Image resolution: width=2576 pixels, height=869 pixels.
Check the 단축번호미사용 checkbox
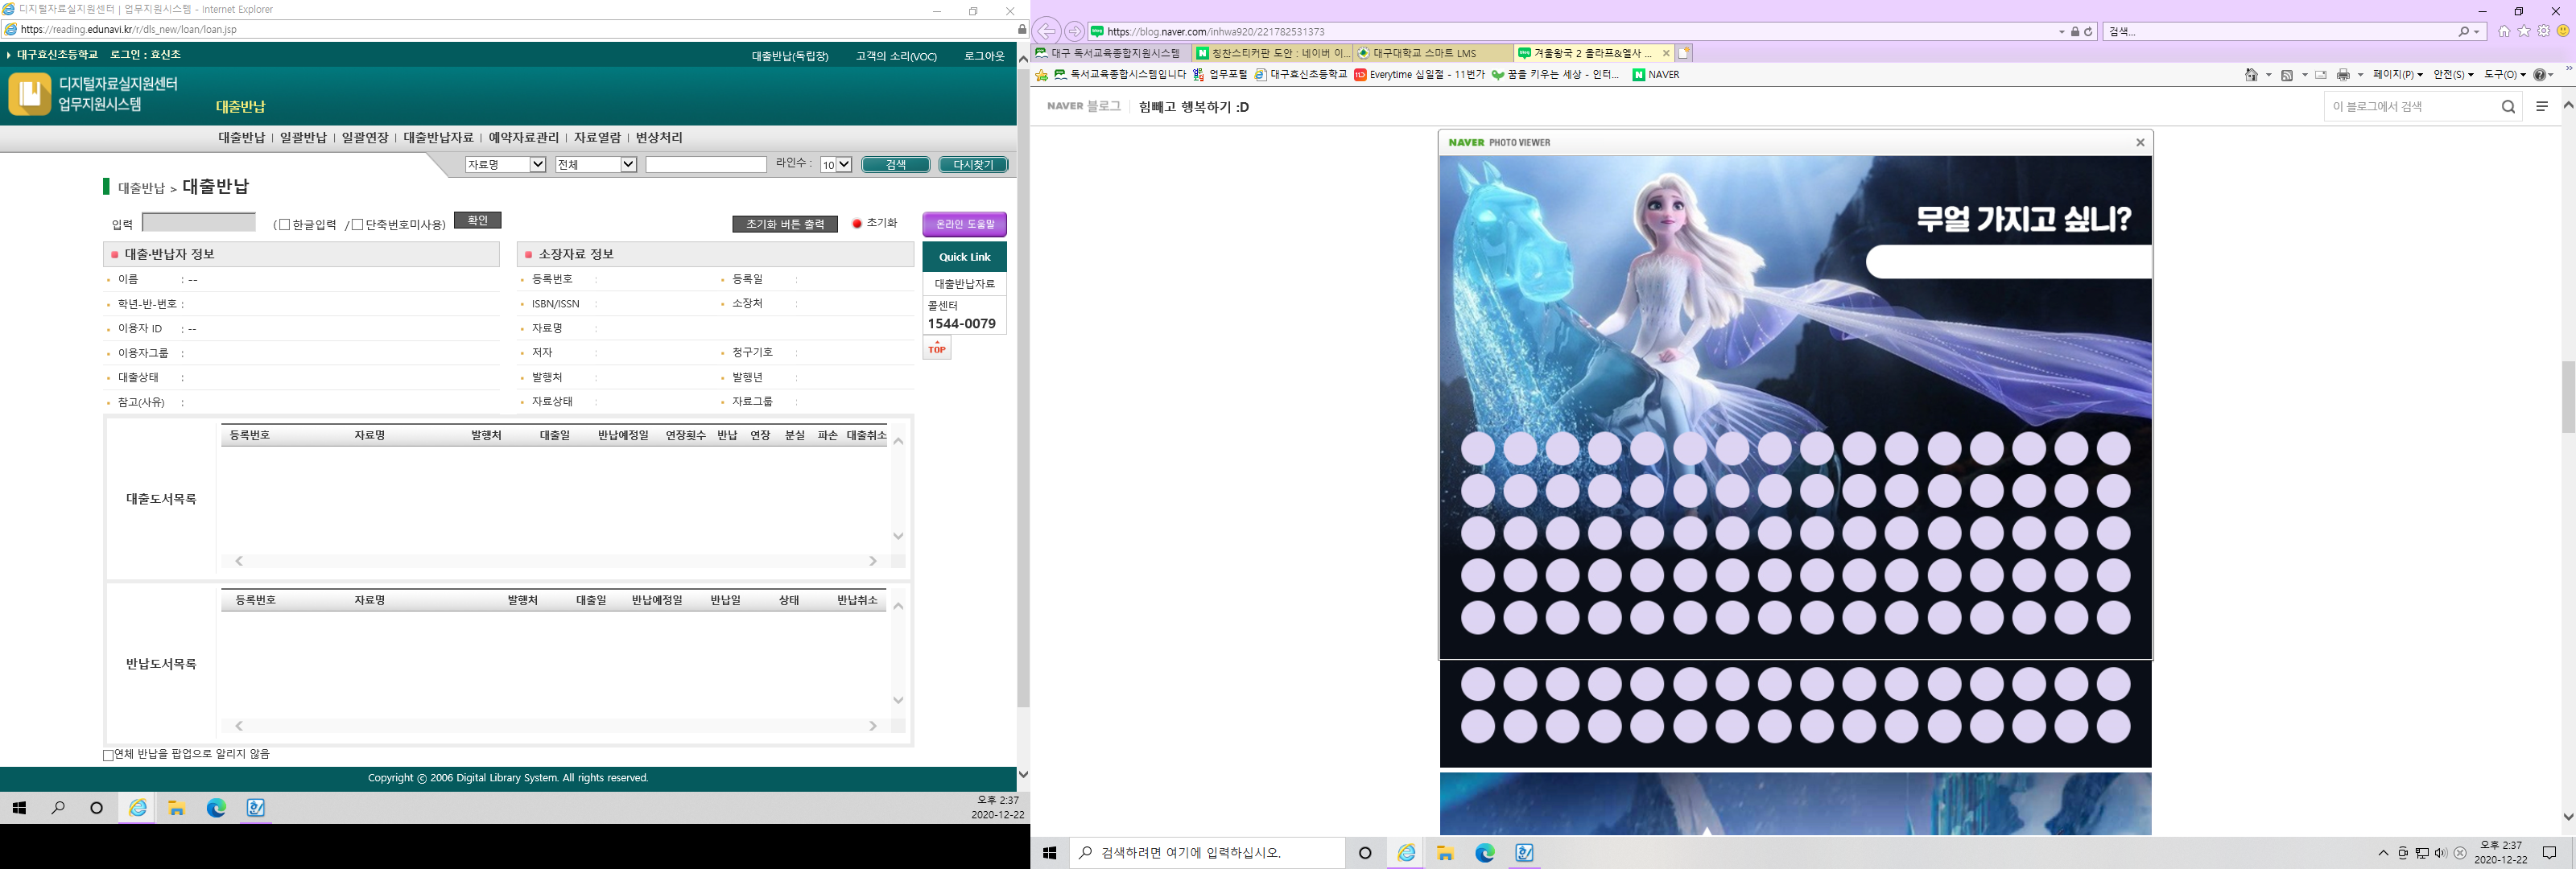(x=357, y=225)
